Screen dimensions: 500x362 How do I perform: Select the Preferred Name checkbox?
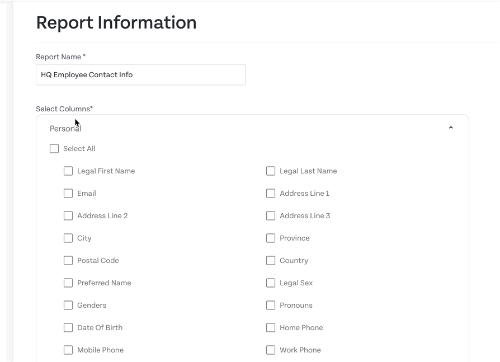(x=68, y=283)
